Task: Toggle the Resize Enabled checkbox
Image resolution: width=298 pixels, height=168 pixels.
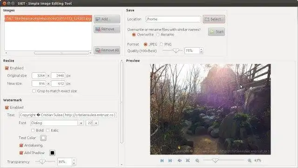Action: (7, 68)
